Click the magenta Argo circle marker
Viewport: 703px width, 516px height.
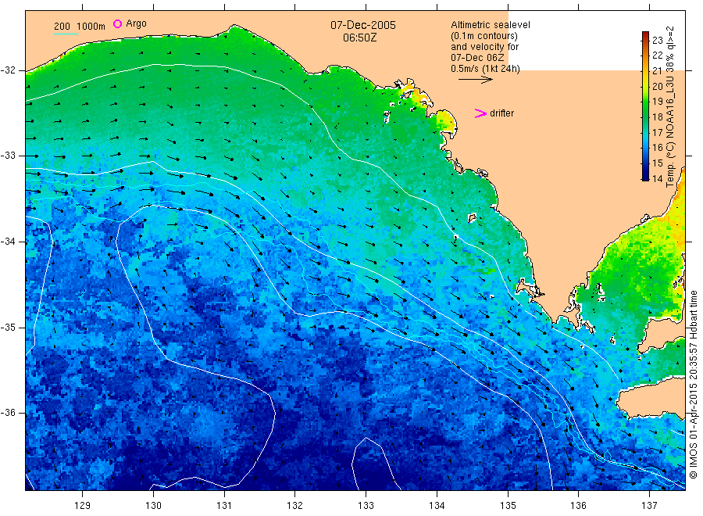pos(117,23)
